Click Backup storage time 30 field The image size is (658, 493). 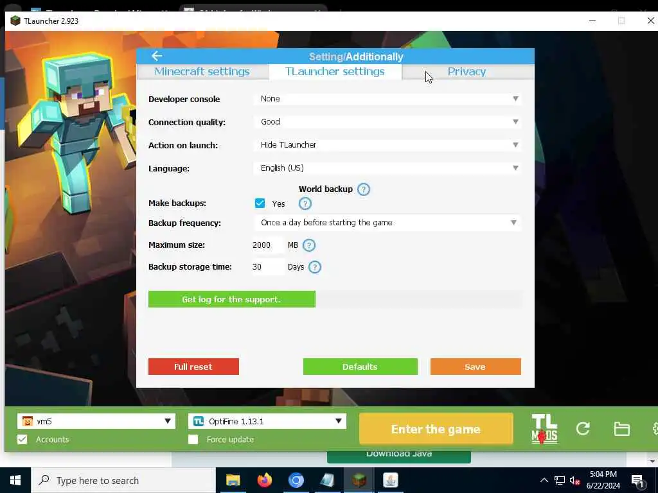(x=267, y=267)
